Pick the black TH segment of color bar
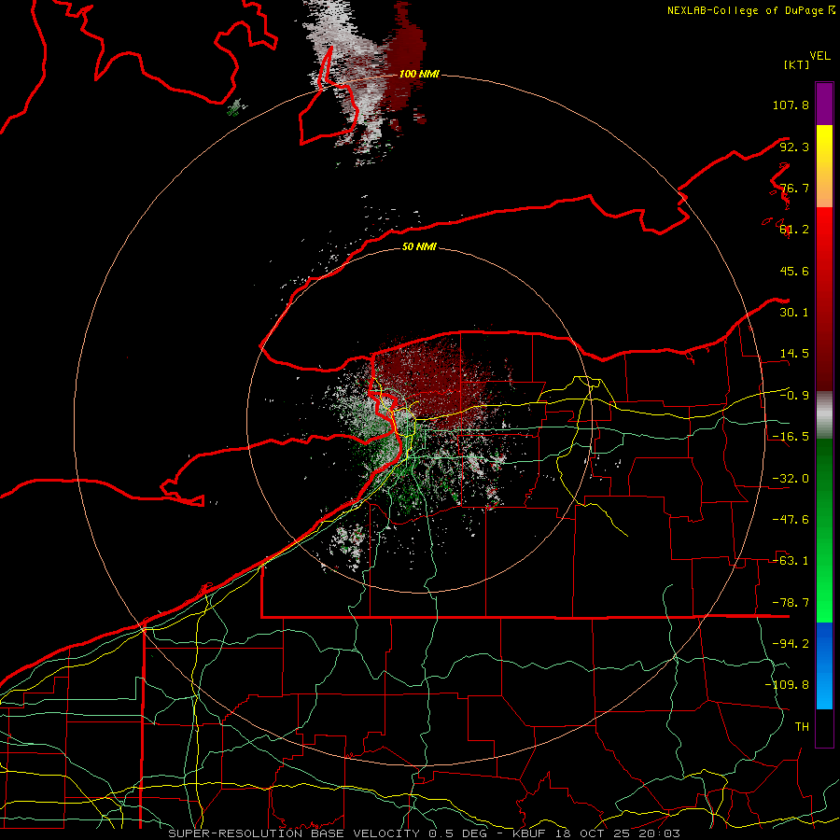This screenshot has width=840, height=840. click(x=824, y=727)
